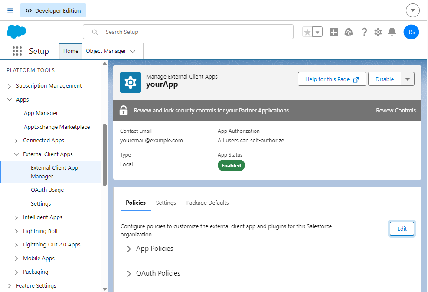
Task: Switch to the Package Defaults tab
Action: pos(207,203)
